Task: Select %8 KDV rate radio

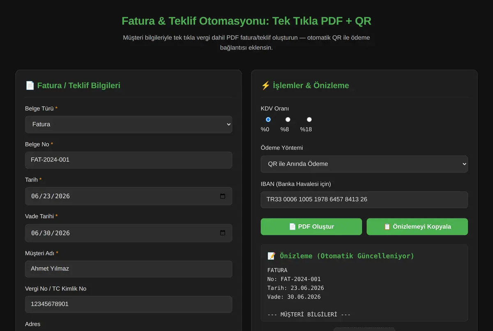Action: point(288,120)
